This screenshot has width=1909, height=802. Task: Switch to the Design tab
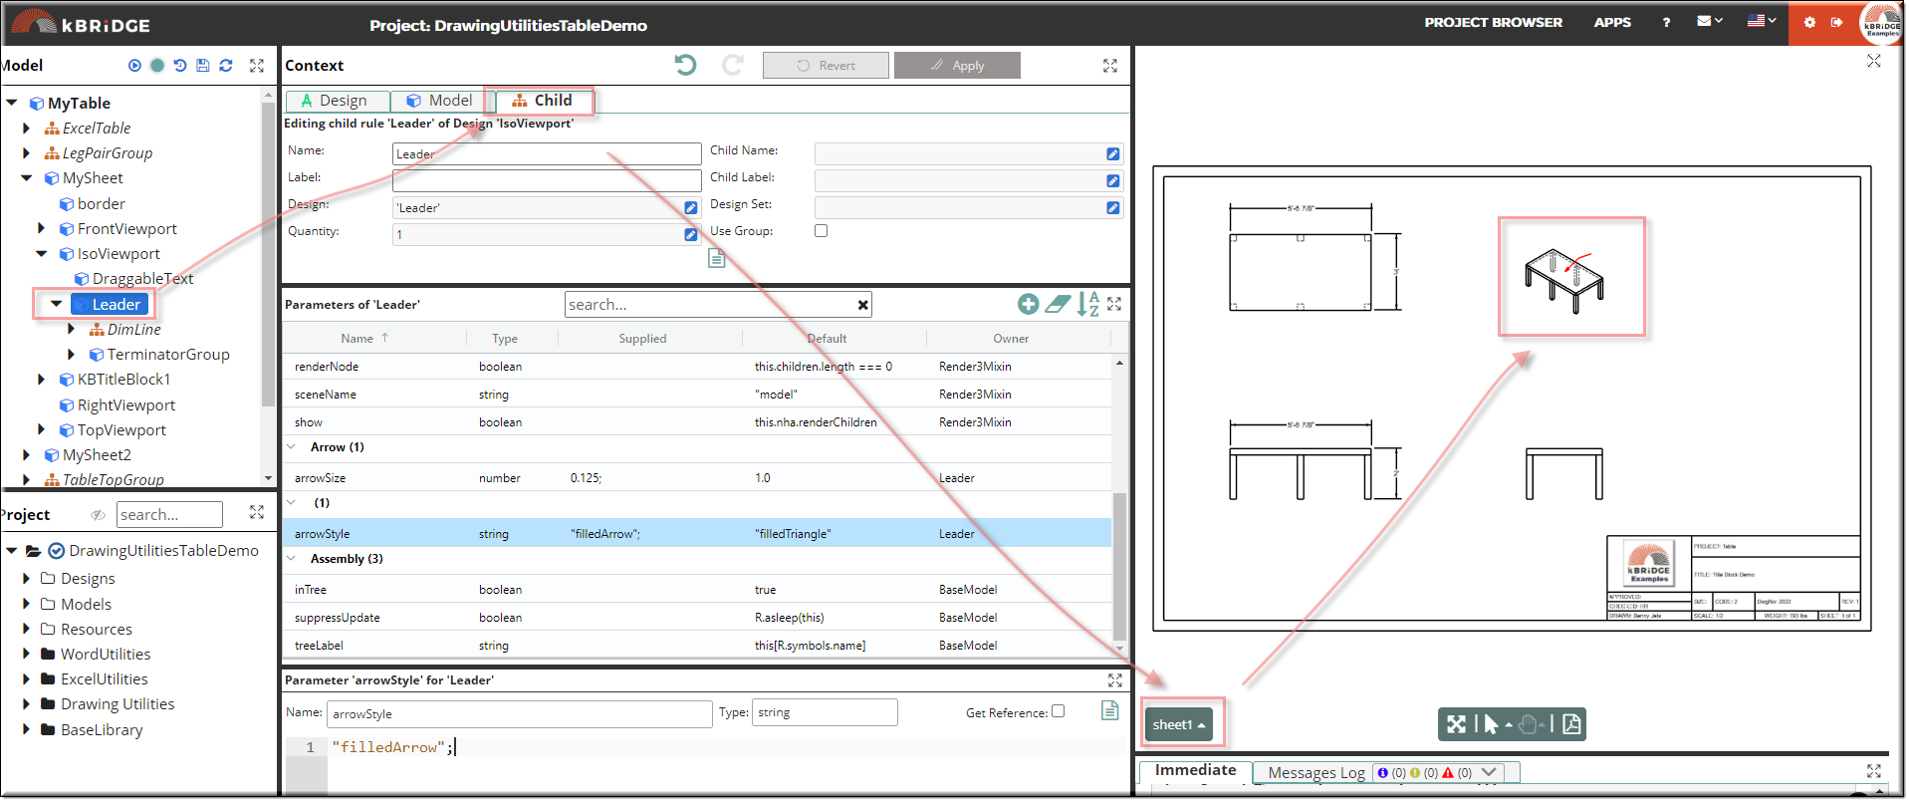[337, 101]
